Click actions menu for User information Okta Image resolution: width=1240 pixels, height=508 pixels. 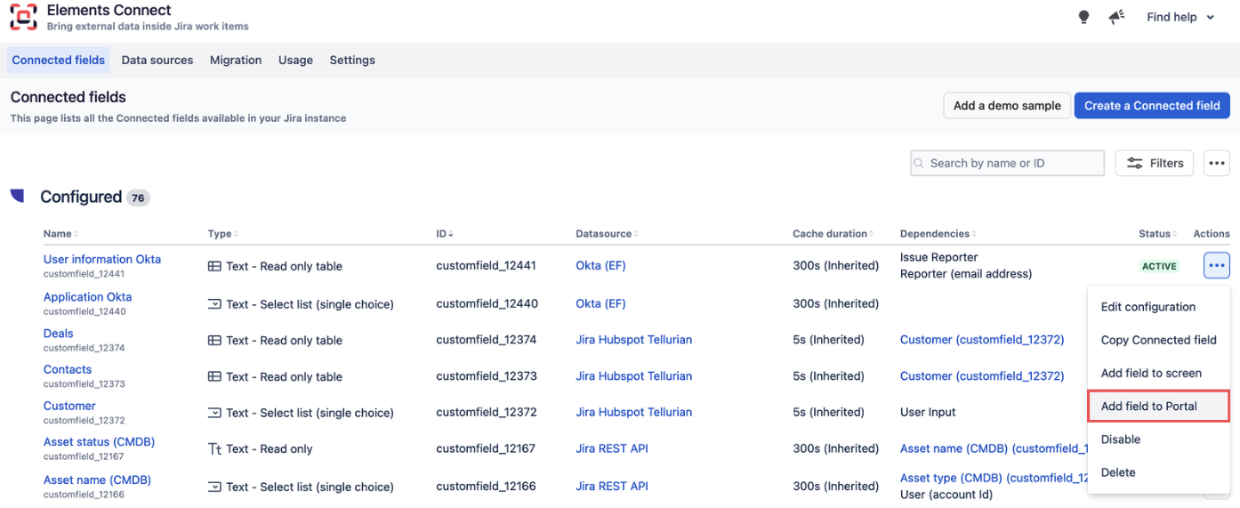tap(1217, 265)
